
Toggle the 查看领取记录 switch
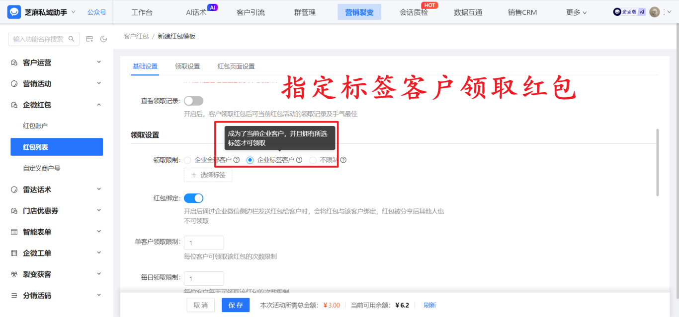point(194,101)
